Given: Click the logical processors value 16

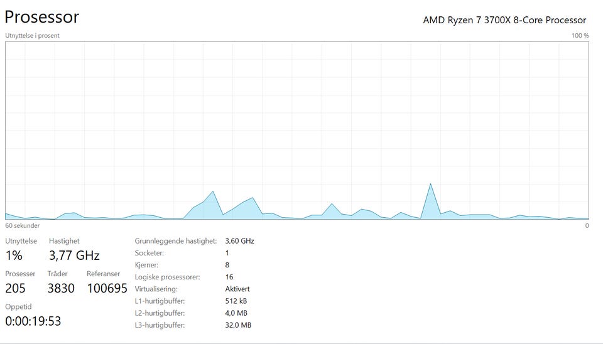Looking at the screenshot, I should click(229, 277).
